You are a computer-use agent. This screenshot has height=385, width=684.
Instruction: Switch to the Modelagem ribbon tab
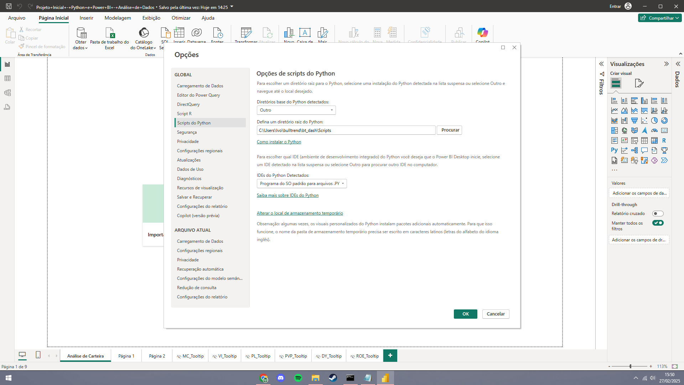(118, 18)
